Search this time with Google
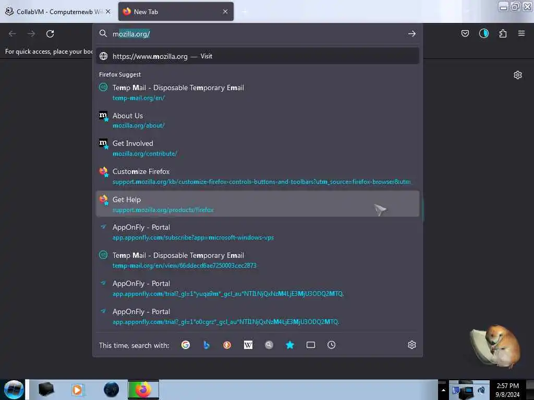 [186, 345]
